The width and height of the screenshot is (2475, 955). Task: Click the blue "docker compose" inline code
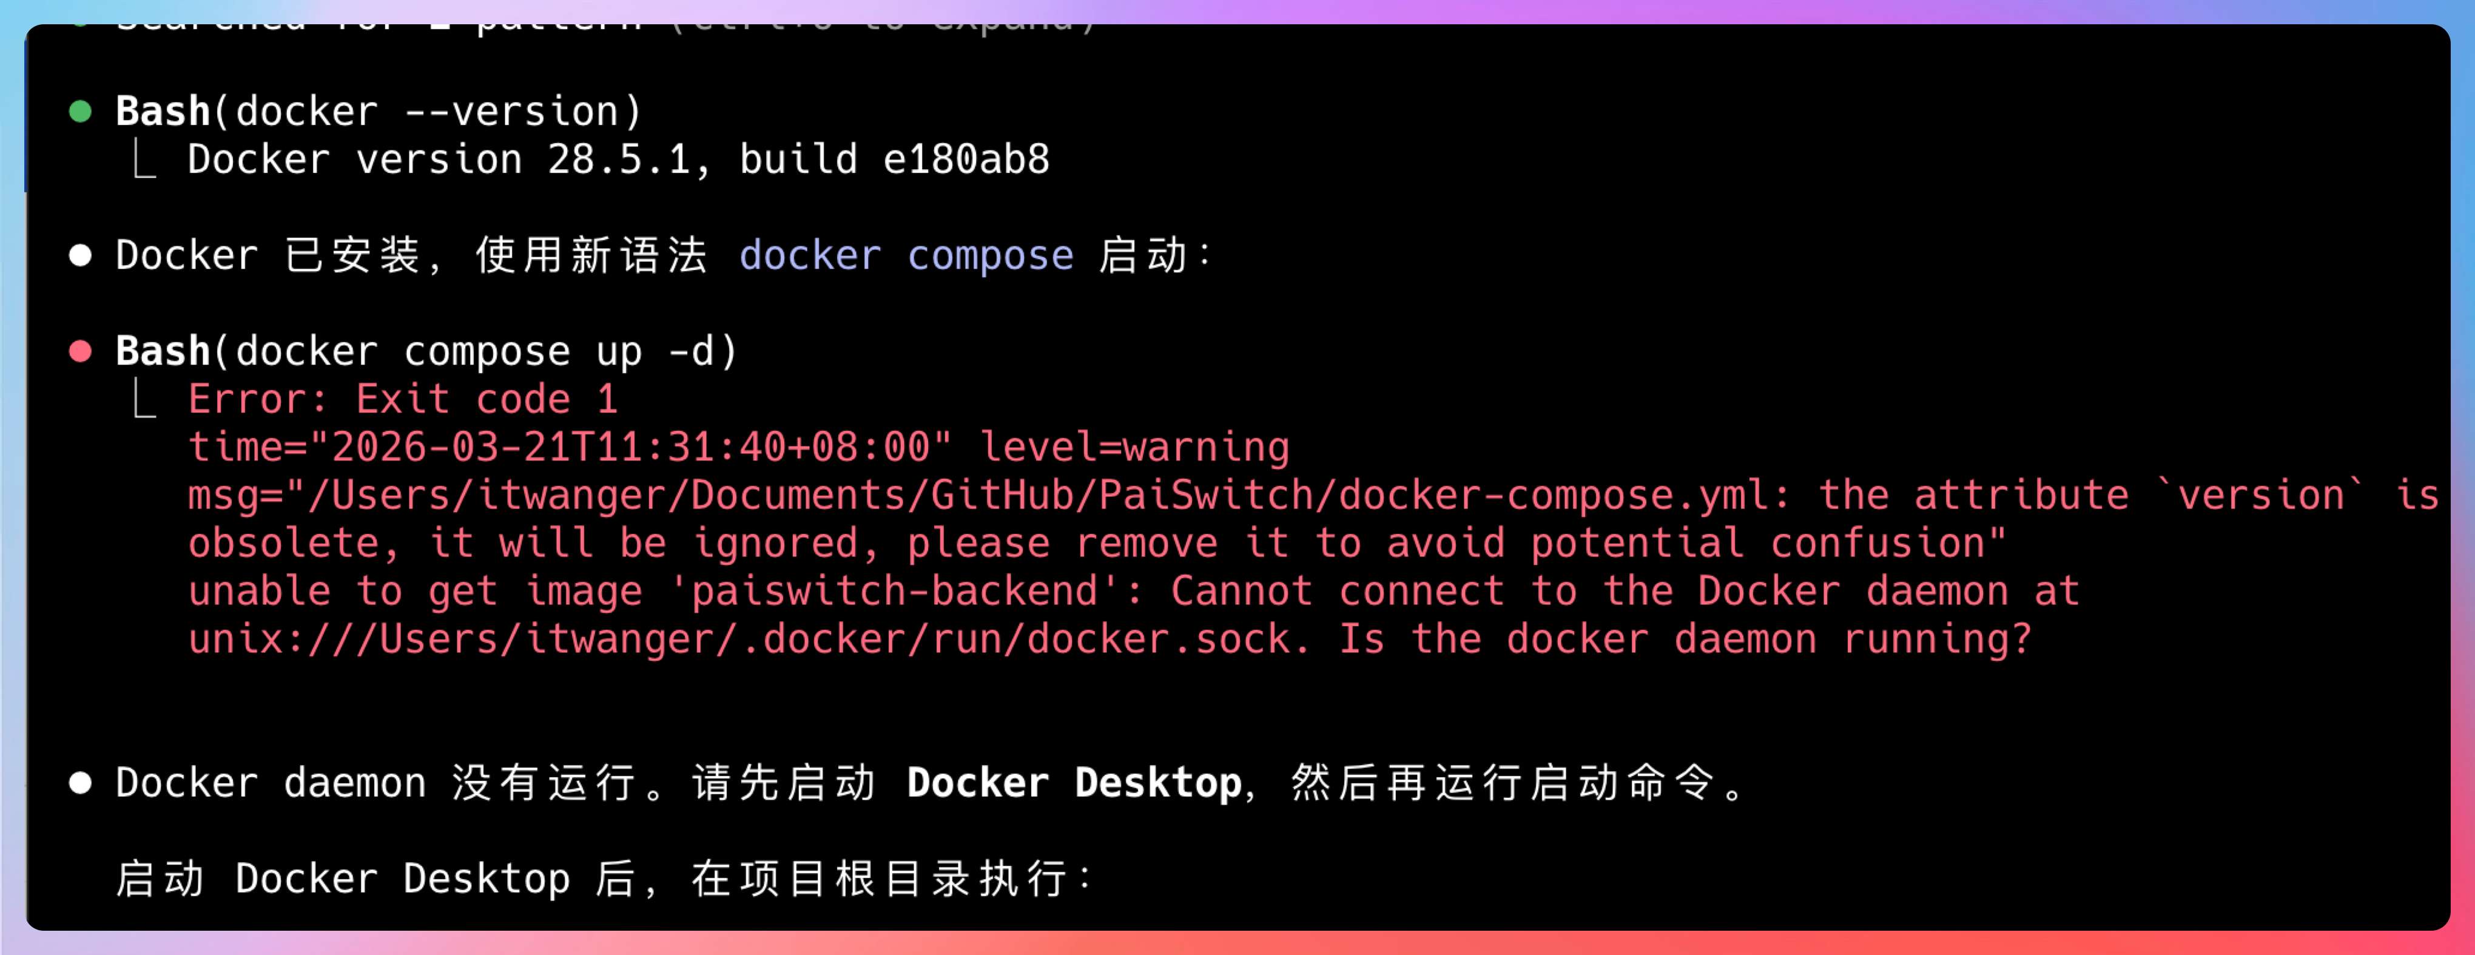coord(906,255)
